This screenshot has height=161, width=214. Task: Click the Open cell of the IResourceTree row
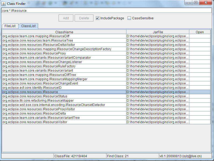[x=200, y=41]
